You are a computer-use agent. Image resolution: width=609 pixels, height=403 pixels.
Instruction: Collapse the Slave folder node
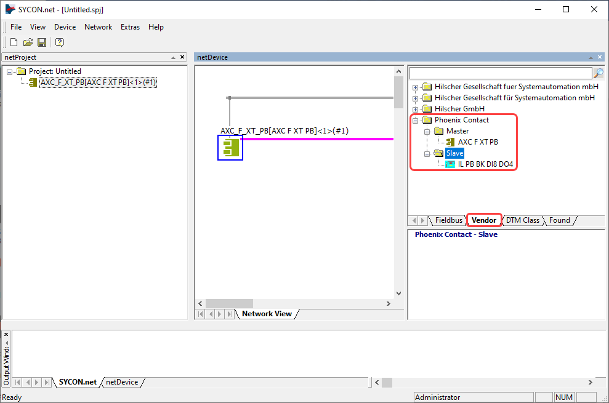[427, 154]
